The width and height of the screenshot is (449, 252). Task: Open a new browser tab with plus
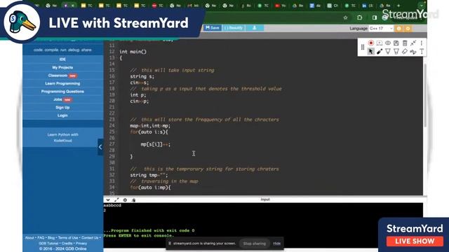(x=398, y=6)
